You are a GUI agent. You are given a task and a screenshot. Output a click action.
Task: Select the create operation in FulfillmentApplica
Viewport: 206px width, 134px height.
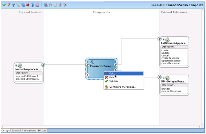tap(165, 50)
